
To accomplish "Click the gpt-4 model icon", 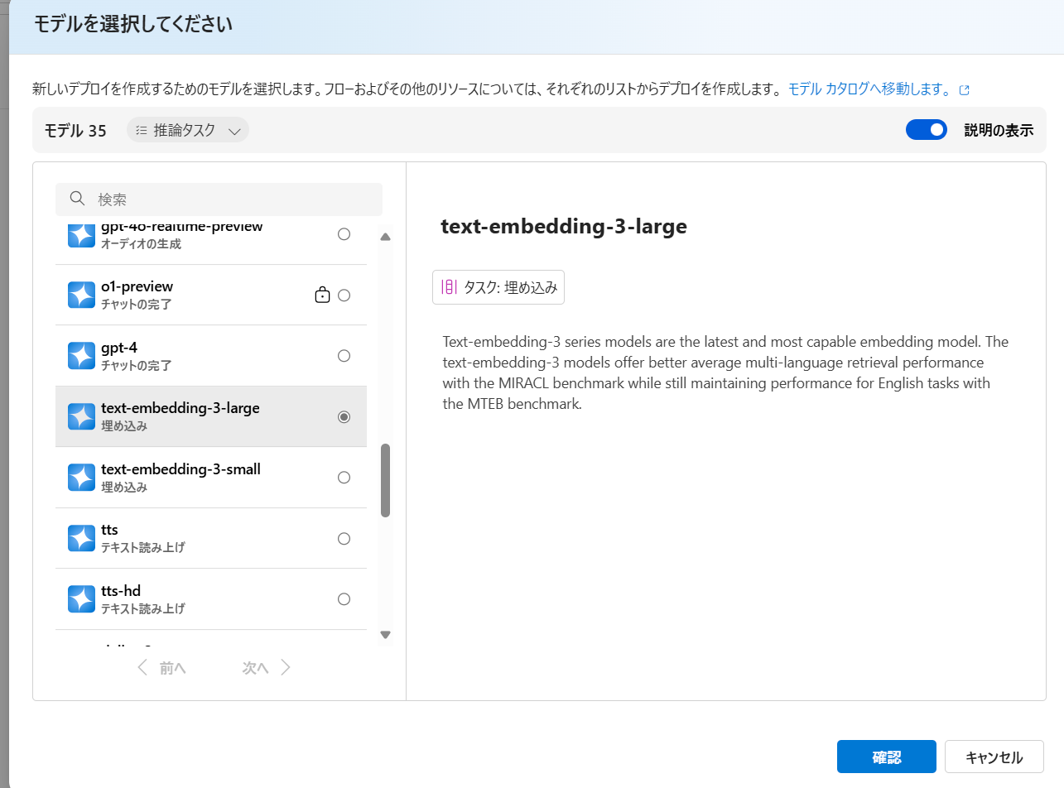I will click(x=81, y=356).
